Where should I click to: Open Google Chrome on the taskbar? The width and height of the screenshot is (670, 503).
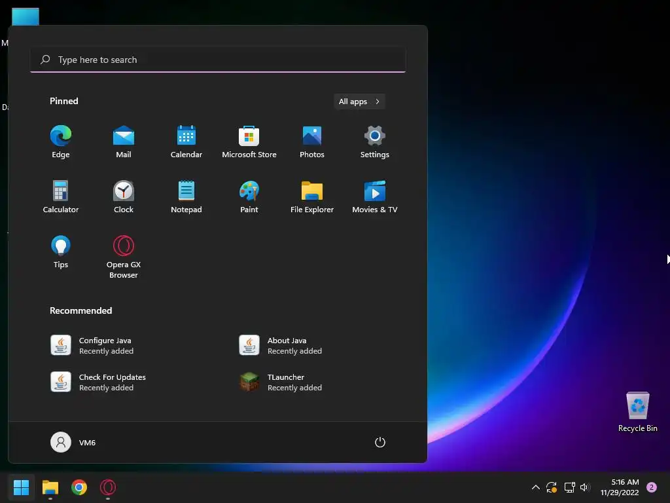pos(79,487)
